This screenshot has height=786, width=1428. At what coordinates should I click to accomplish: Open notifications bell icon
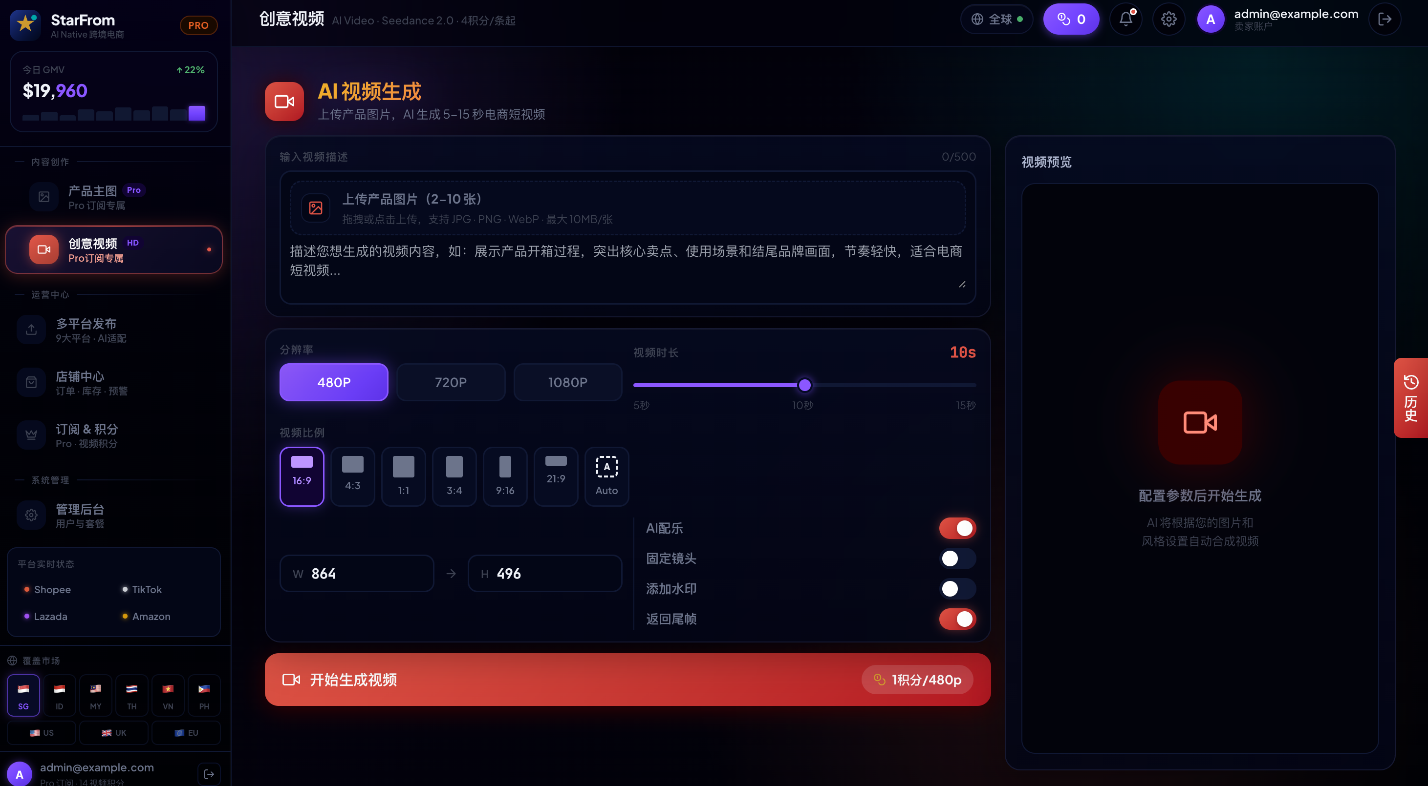tap(1125, 20)
